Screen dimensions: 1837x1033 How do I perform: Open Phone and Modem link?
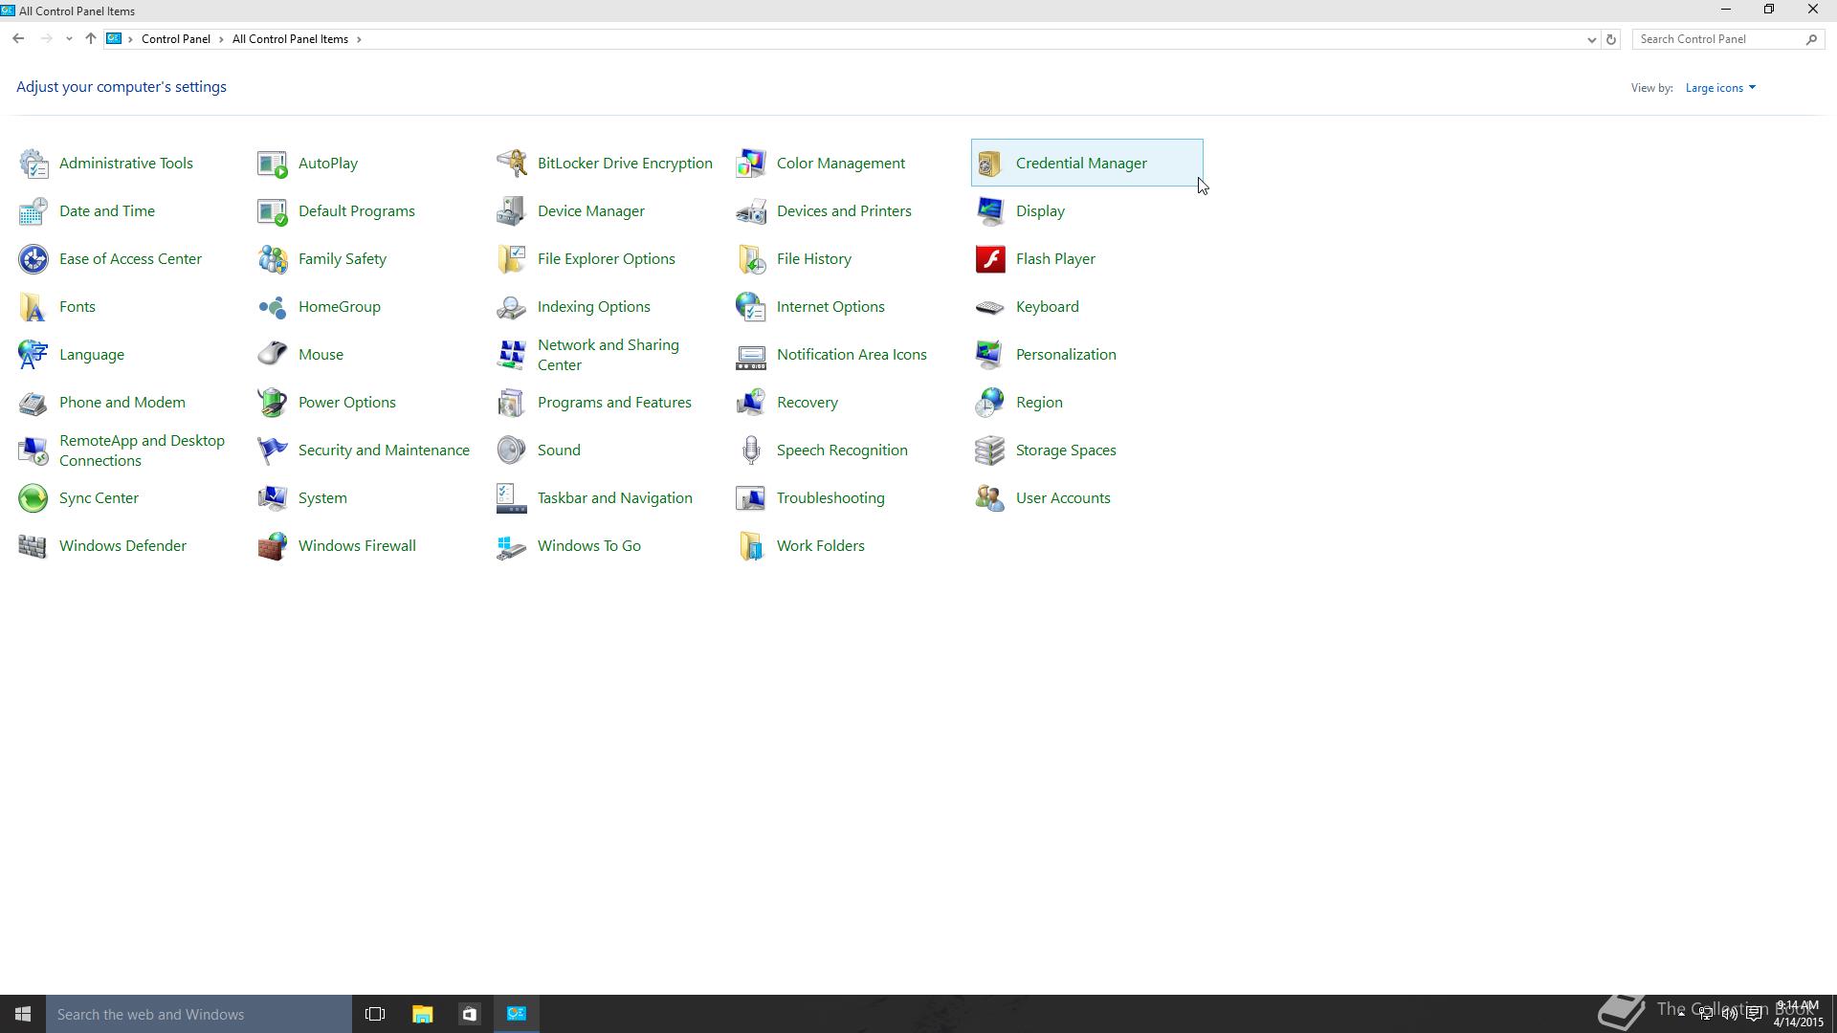[x=122, y=403]
